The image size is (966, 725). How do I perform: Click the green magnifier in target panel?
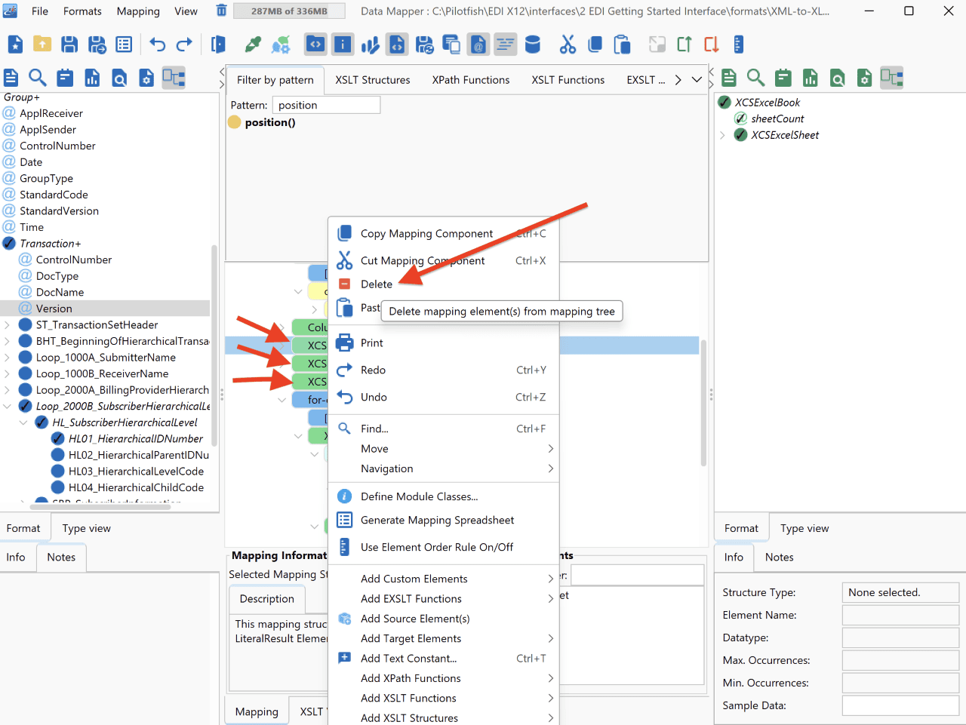point(755,78)
